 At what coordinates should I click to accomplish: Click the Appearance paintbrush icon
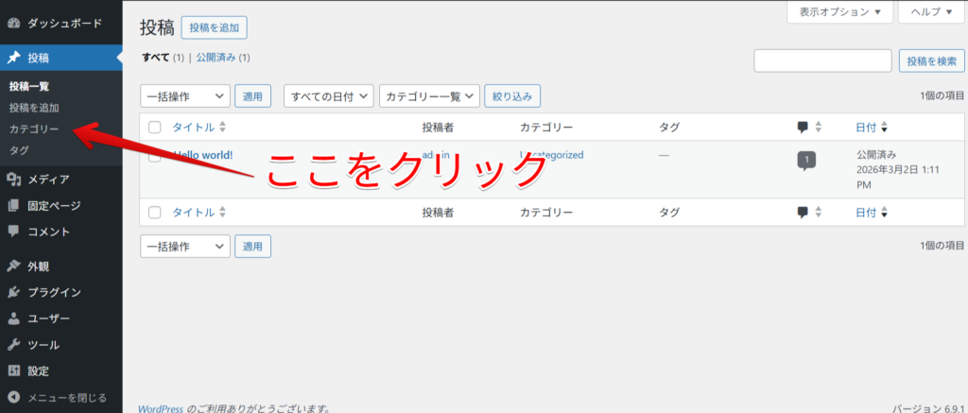click(14, 267)
